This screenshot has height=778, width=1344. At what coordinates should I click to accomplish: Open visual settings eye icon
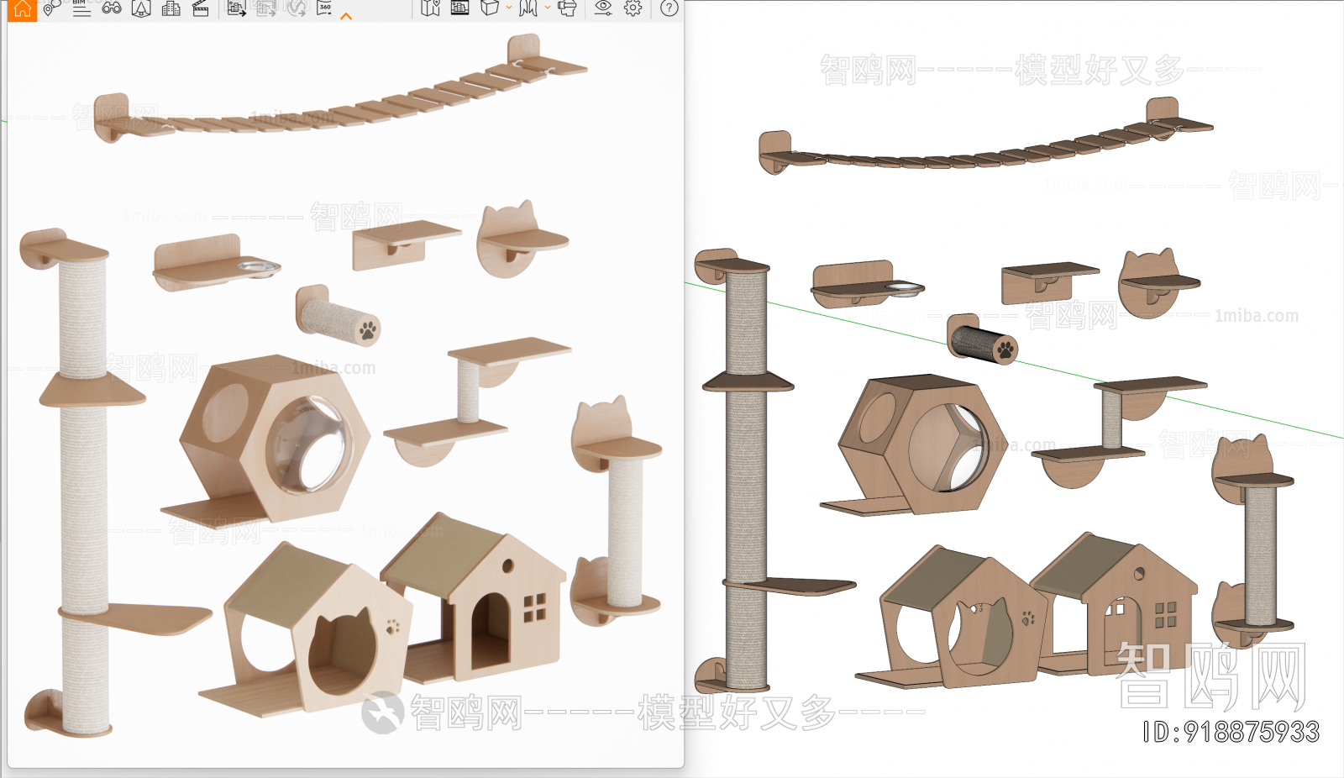tap(603, 8)
